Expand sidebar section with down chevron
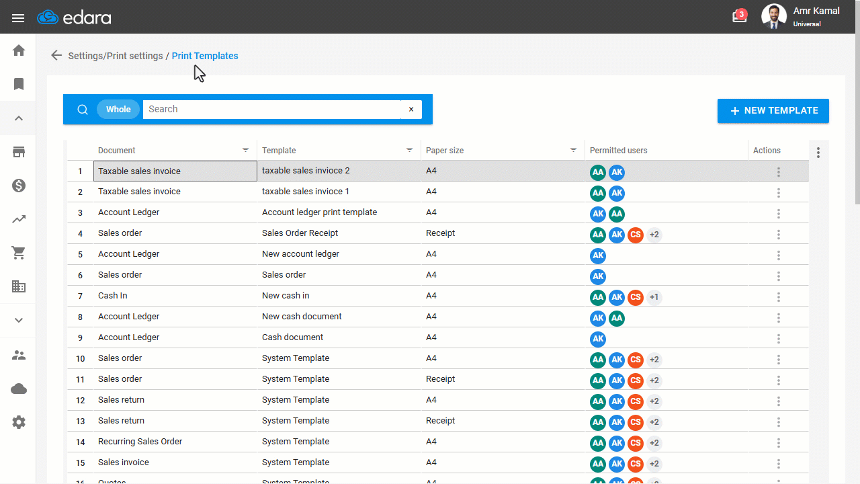This screenshot has height=484, width=860. pos(19,320)
